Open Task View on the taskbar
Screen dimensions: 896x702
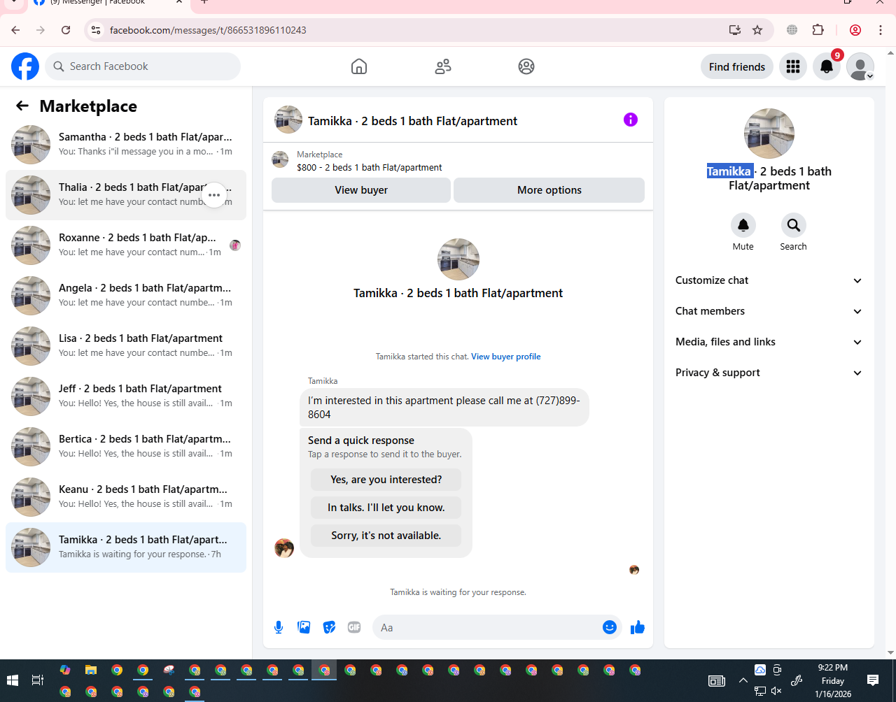pyautogui.click(x=38, y=680)
